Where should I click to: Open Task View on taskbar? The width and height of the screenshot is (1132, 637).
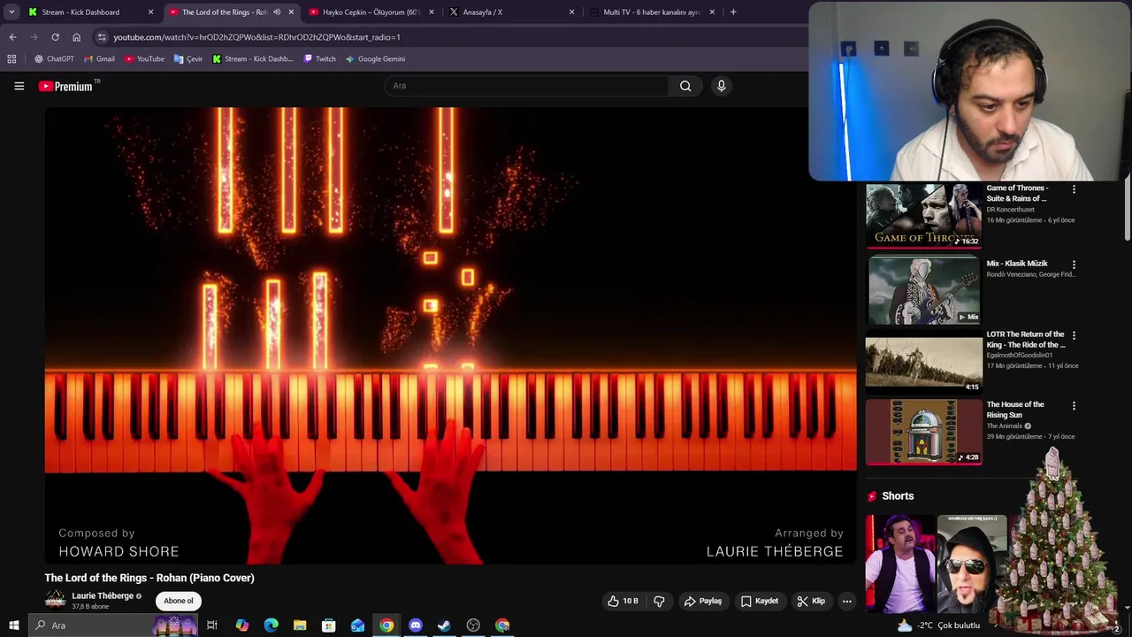[x=212, y=625]
